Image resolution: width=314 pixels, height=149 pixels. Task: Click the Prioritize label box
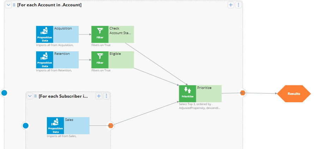click(209, 93)
